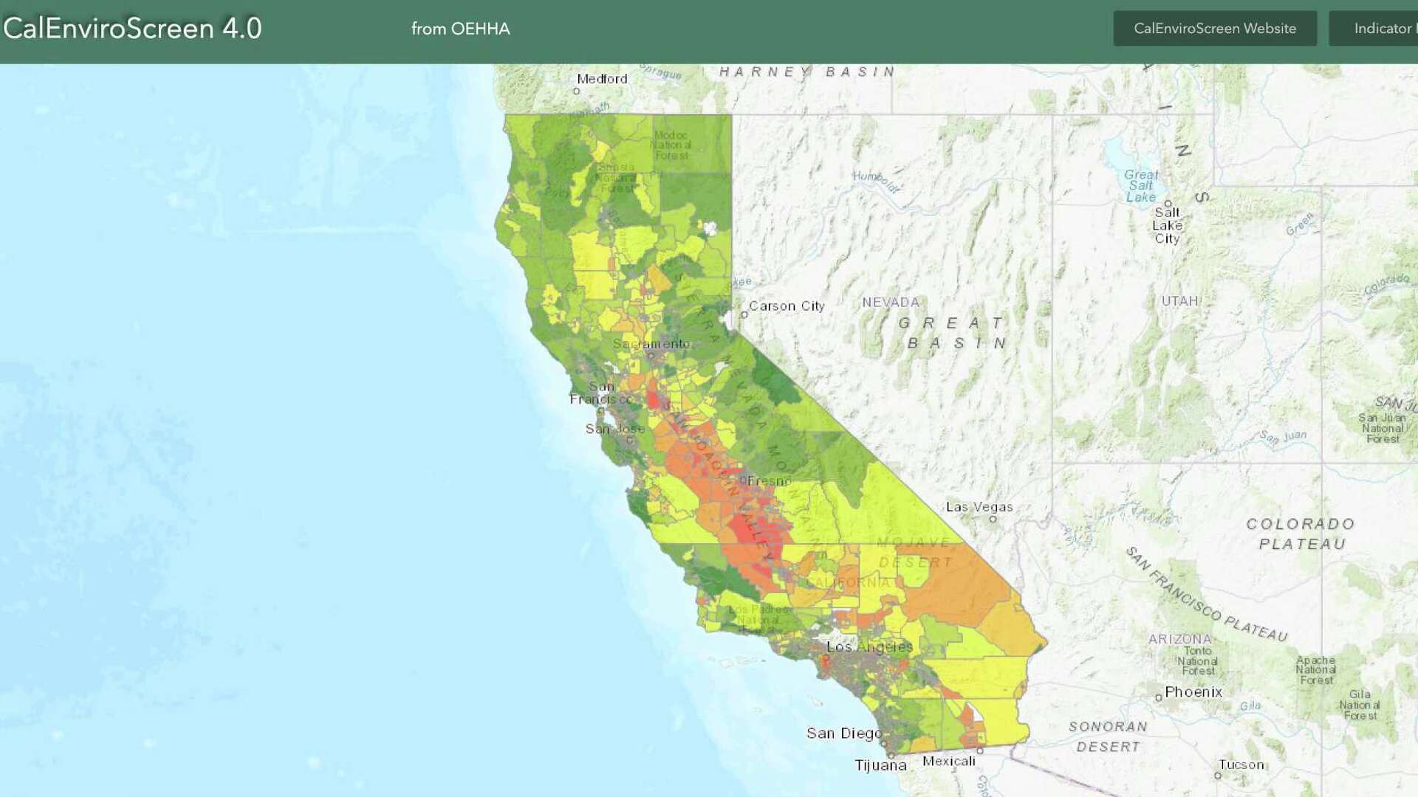This screenshot has width=1418, height=797.
Task: Click the Harney Basin label
Action: click(x=807, y=72)
